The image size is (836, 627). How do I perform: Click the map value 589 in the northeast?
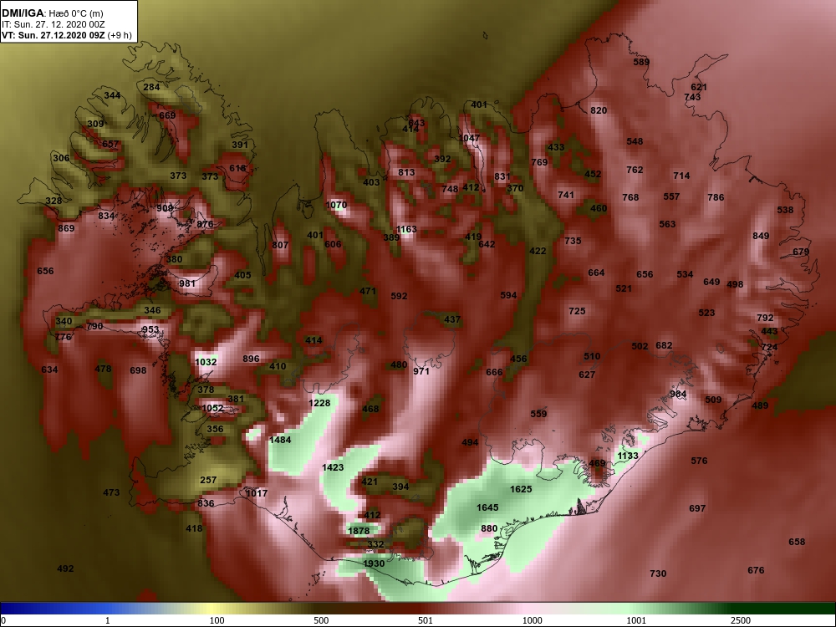pos(641,62)
